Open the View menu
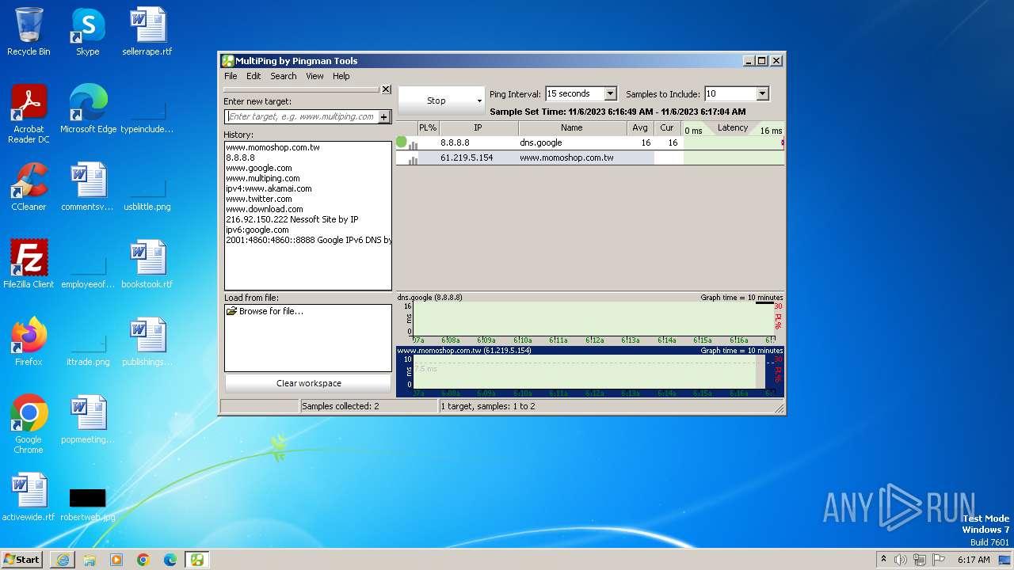Image resolution: width=1014 pixels, height=570 pixels. (x=314, y=76)
